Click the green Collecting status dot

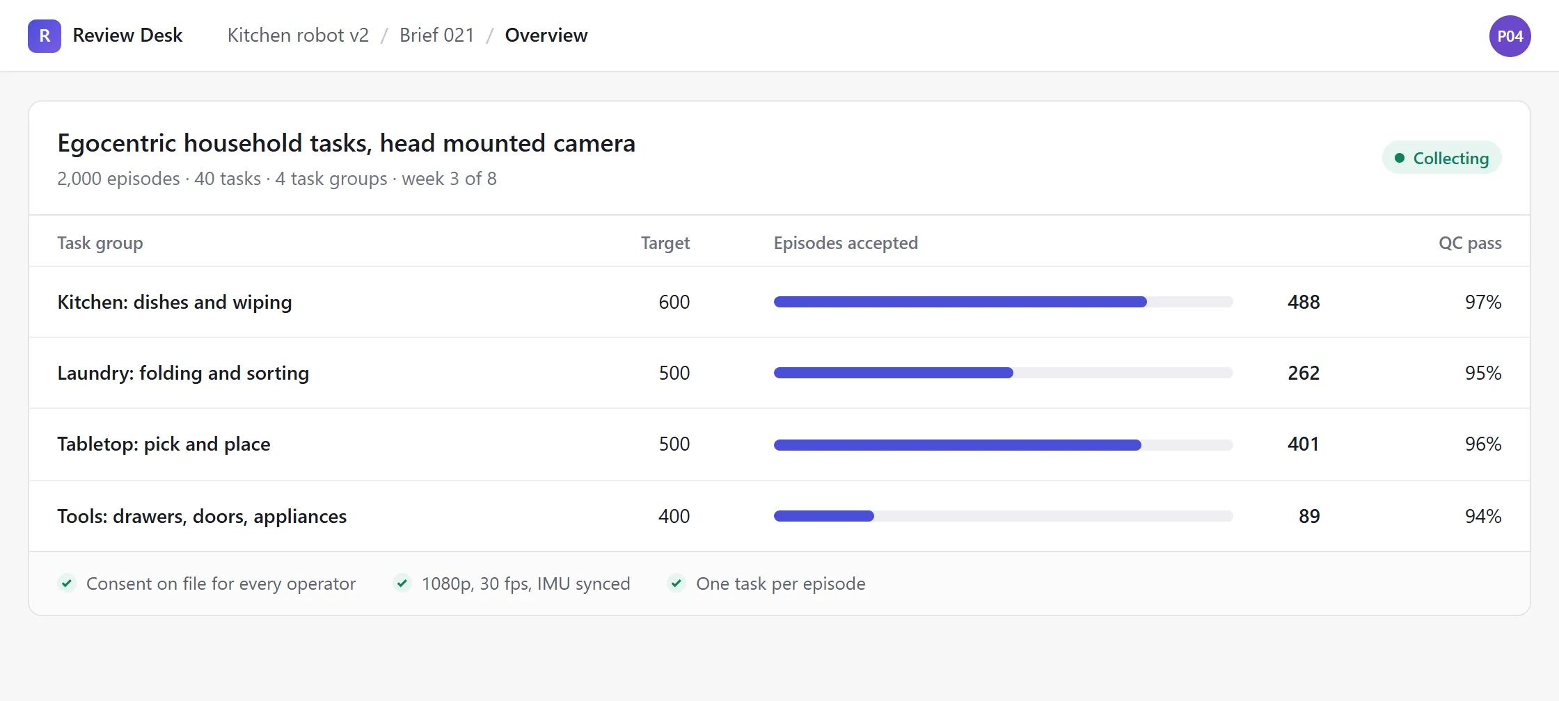(x=1400, y=158)
